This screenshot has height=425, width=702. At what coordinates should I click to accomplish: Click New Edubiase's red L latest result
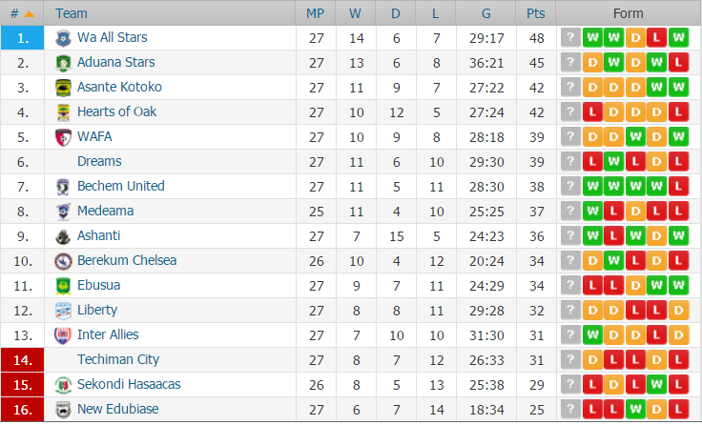[x=678, y=409]
